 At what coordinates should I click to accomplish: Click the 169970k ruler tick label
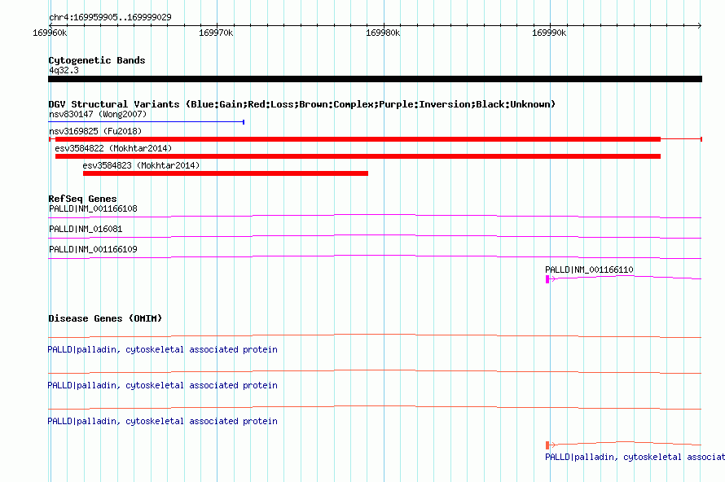coord(216,33)
